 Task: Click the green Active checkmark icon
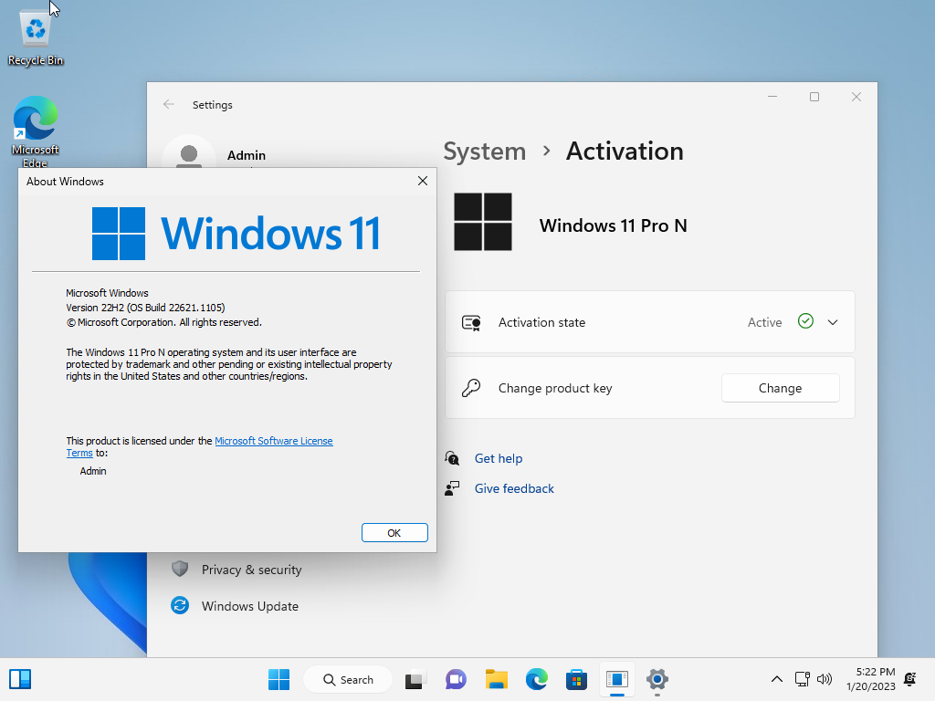(x=805, y=321)
